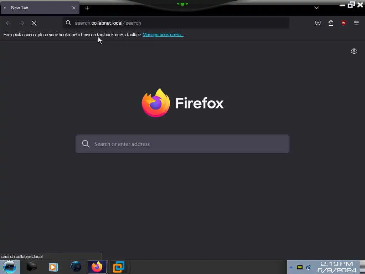Click the address bar magnifier search icon

68,23
